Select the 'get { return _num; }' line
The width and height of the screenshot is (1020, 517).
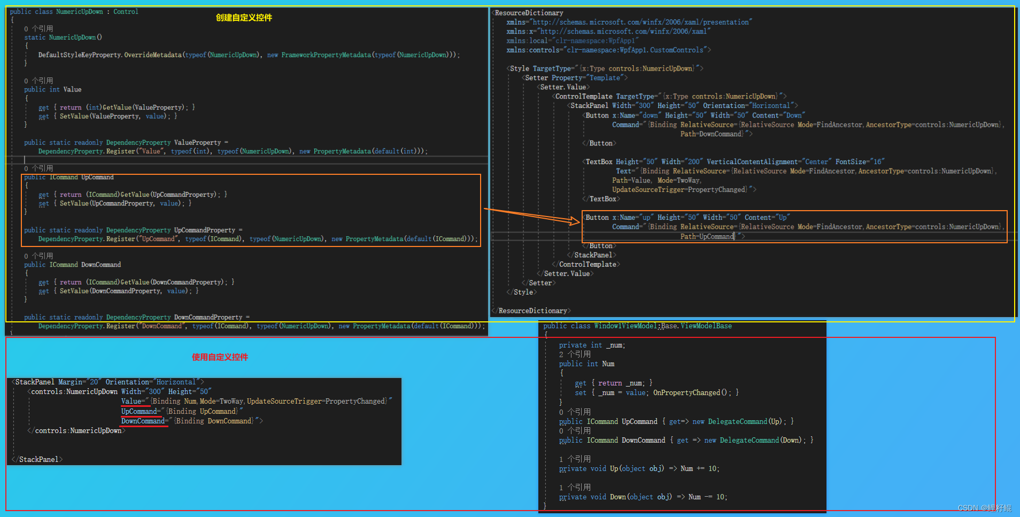click(x=613, y=383)
